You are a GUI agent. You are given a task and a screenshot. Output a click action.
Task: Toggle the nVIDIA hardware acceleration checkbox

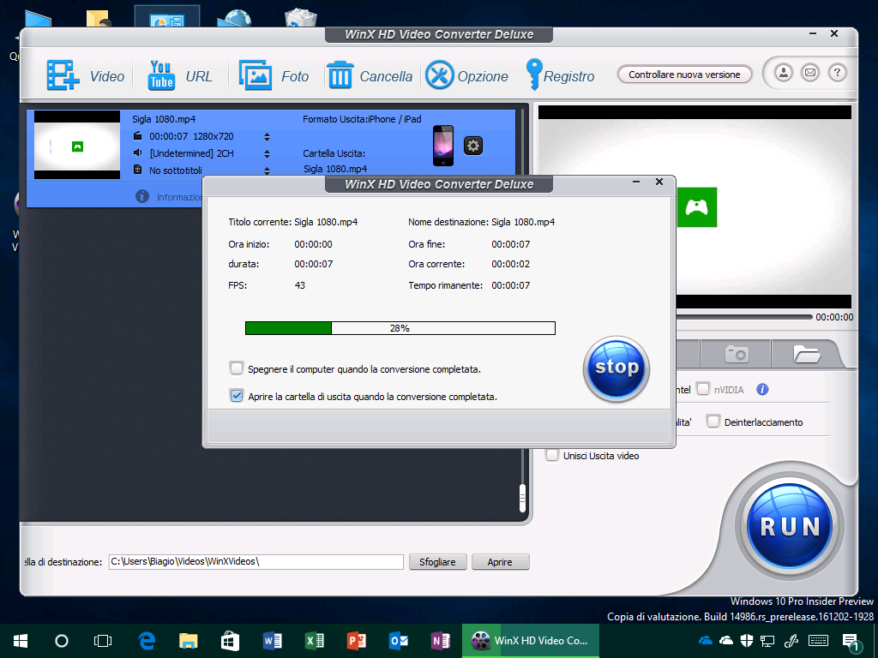coord(703,389)
